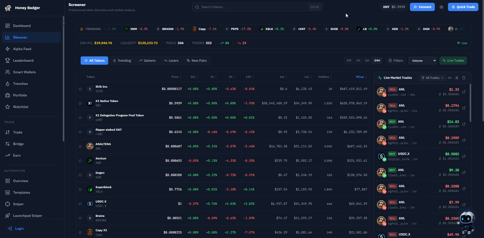The height and width of the screenshot is (238, 484).
Task: Open the Volume sort dropdown
Action: (422, 60)
